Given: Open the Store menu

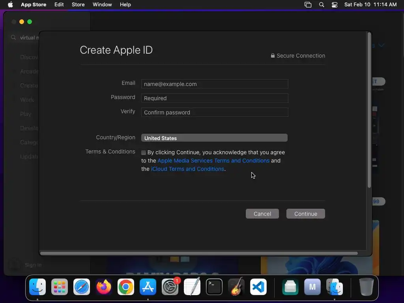Looking at the screenshot, I should click(78, 5).
